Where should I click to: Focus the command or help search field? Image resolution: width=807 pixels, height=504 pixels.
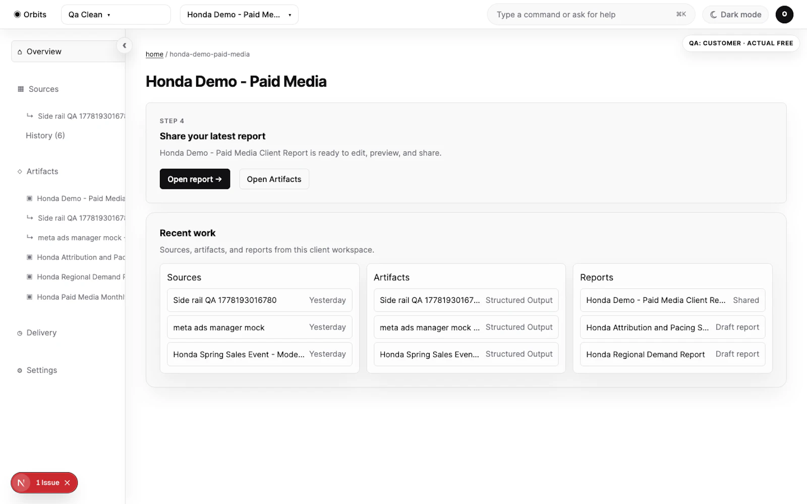click(x=591, y=15)
